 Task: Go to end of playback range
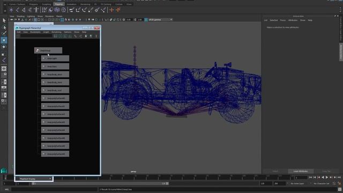pos(339,177)
